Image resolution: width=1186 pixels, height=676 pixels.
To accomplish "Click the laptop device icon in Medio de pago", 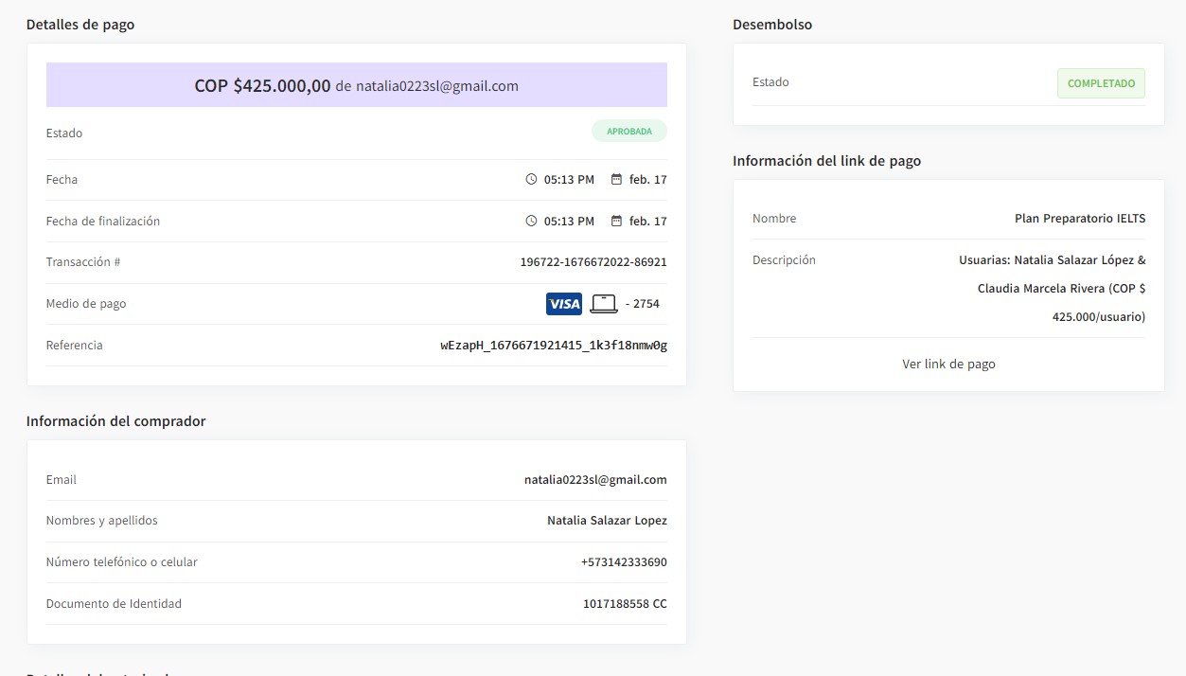I will (603, 304).
